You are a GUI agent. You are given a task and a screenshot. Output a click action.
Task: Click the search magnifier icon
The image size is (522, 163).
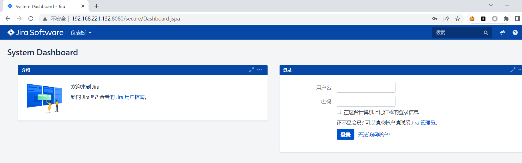(486, 33)
